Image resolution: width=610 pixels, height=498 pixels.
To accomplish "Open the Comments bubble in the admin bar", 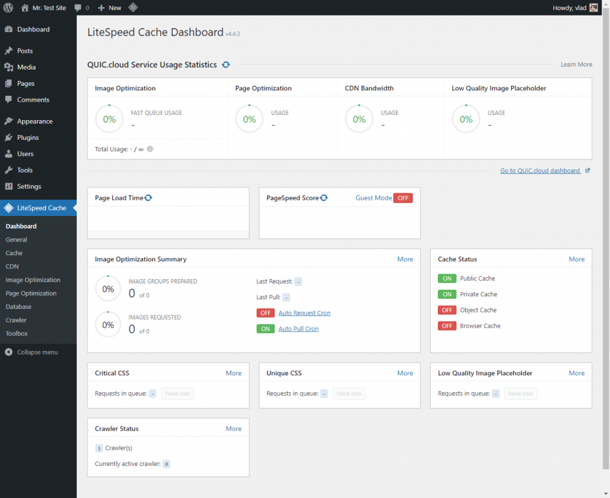I will [x=80, y=8].
